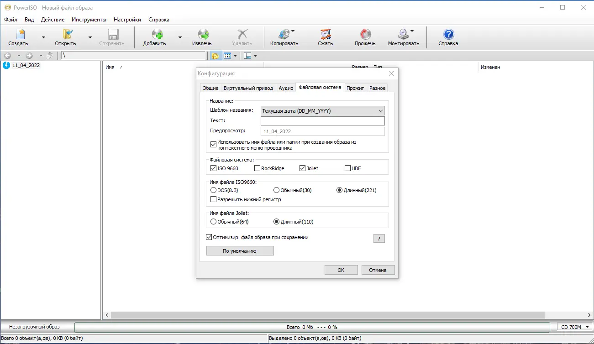The width and height of the screenshot is (594, 344).
Task: Open the Копировать dropdown arrow
Action: click(x=293, y=31)
